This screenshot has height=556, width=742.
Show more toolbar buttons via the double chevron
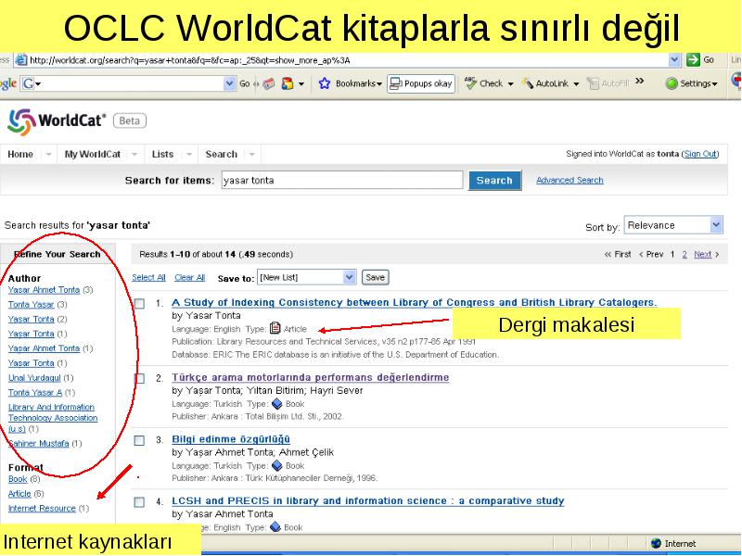coord(639,81)
